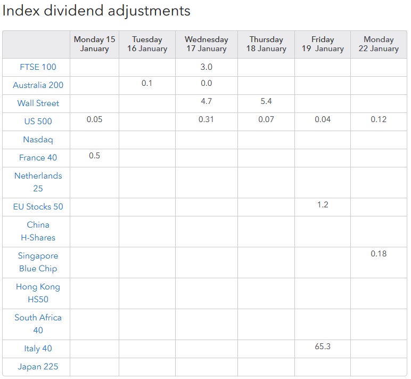Open the EU Stocks 50 link

(x=38, y=207)
